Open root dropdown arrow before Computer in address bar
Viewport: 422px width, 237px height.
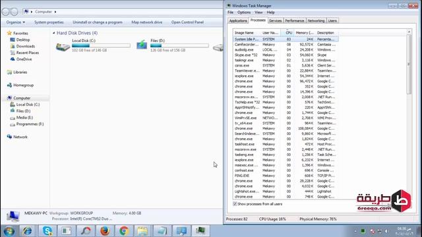coord(32,12)
